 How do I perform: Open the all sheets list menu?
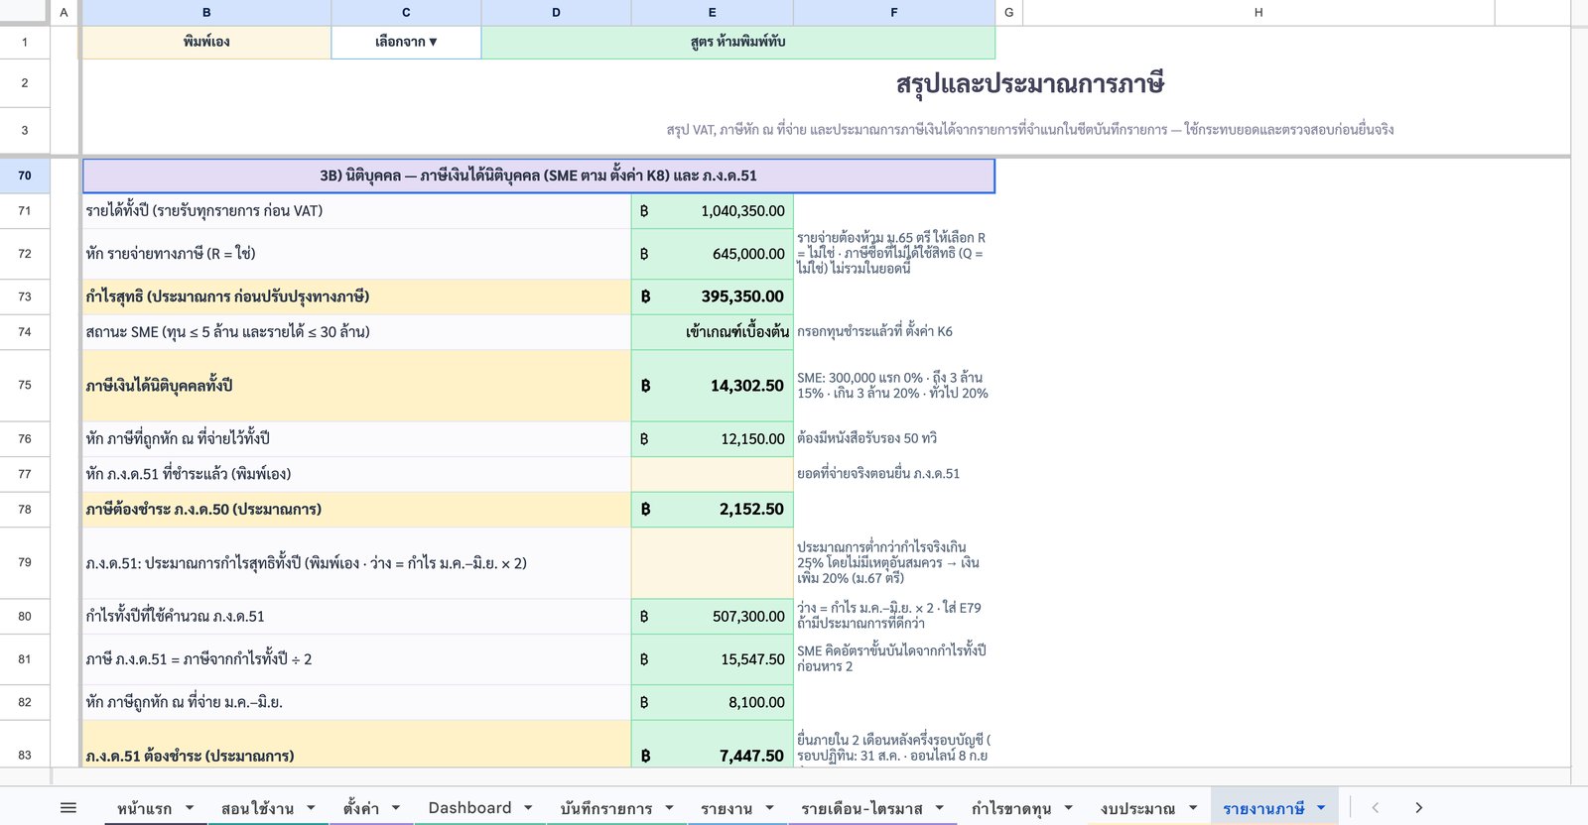pos(68,808)
